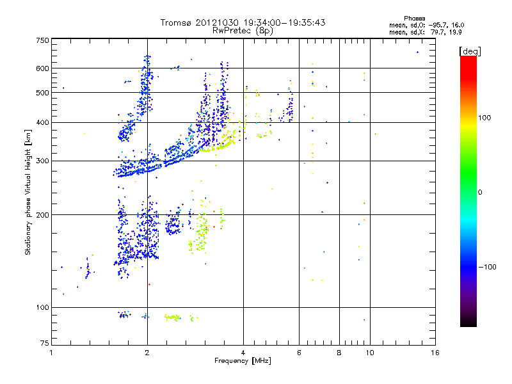This screenshot has width=512, height=384.
Task: Click the colorbar tick label '-100'
Action: 487,267
